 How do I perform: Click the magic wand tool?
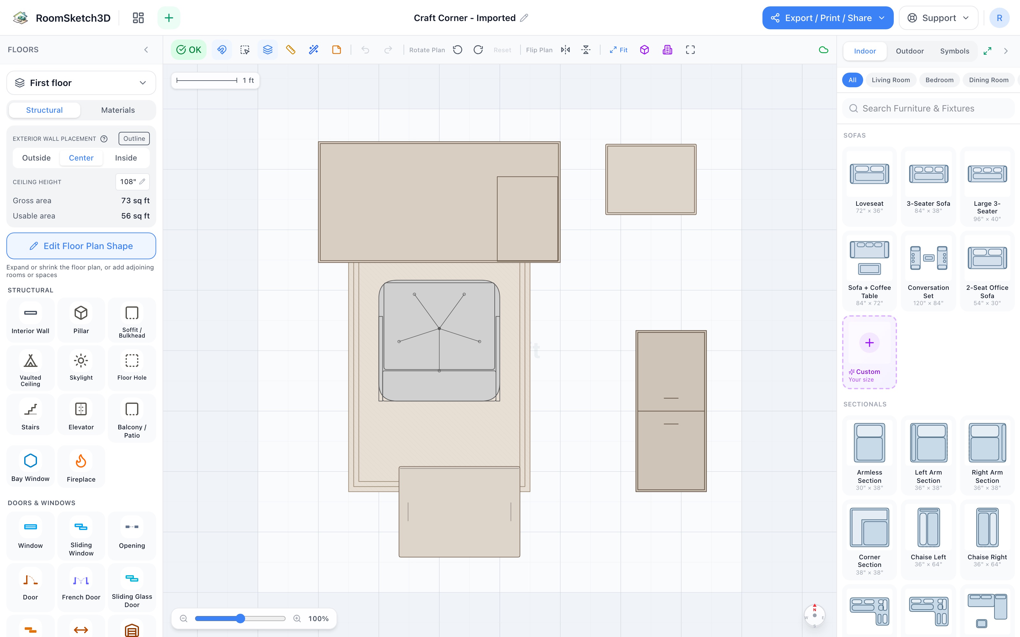tap(314, 50)
